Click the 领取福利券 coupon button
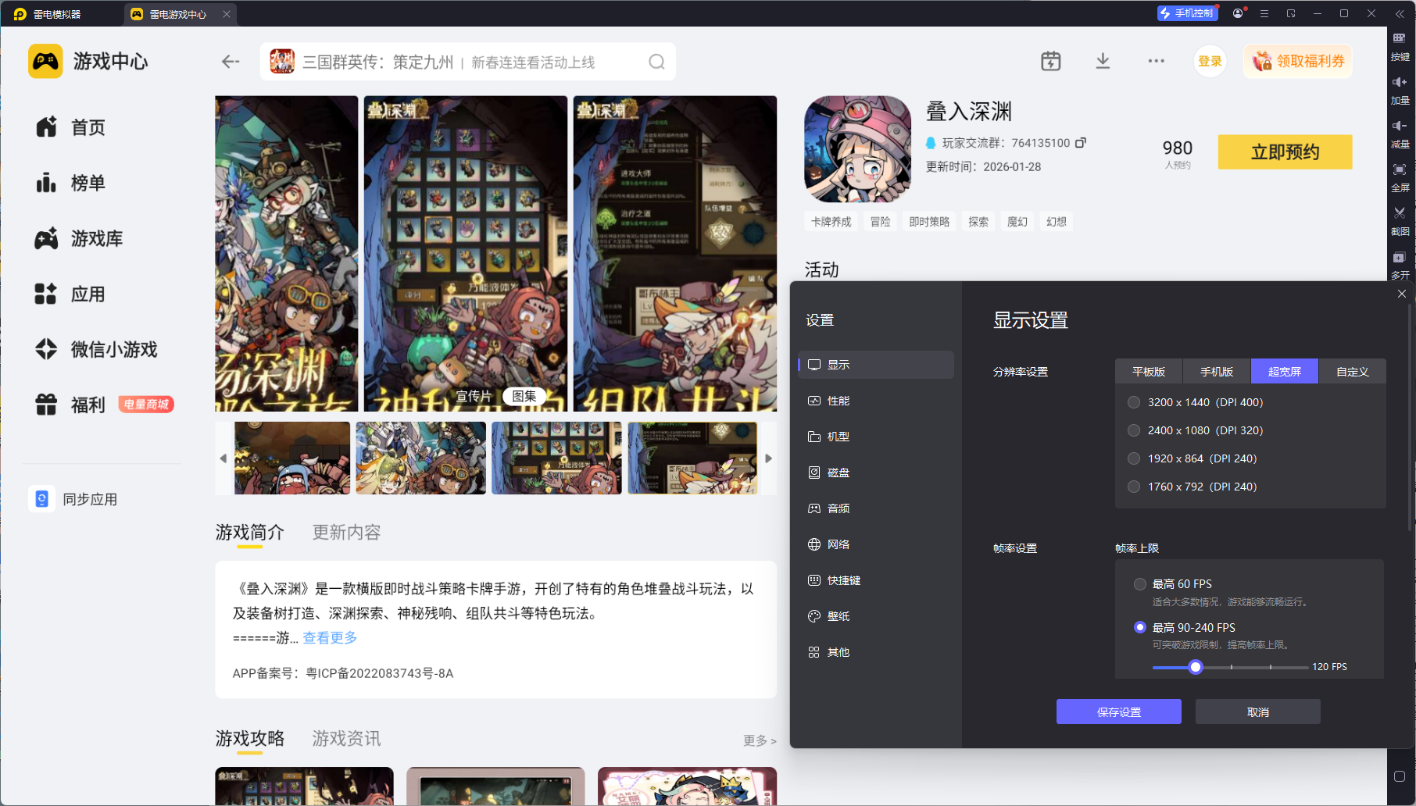The image size is (1416, 806). click(1298, 62)
